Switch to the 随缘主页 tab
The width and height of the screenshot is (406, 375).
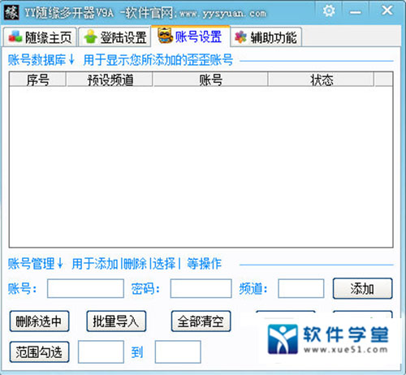40,37
